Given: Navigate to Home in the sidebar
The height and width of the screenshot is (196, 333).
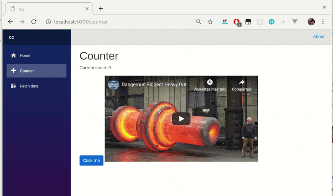Looking at the screenshot, I should (x=36, y=56).
